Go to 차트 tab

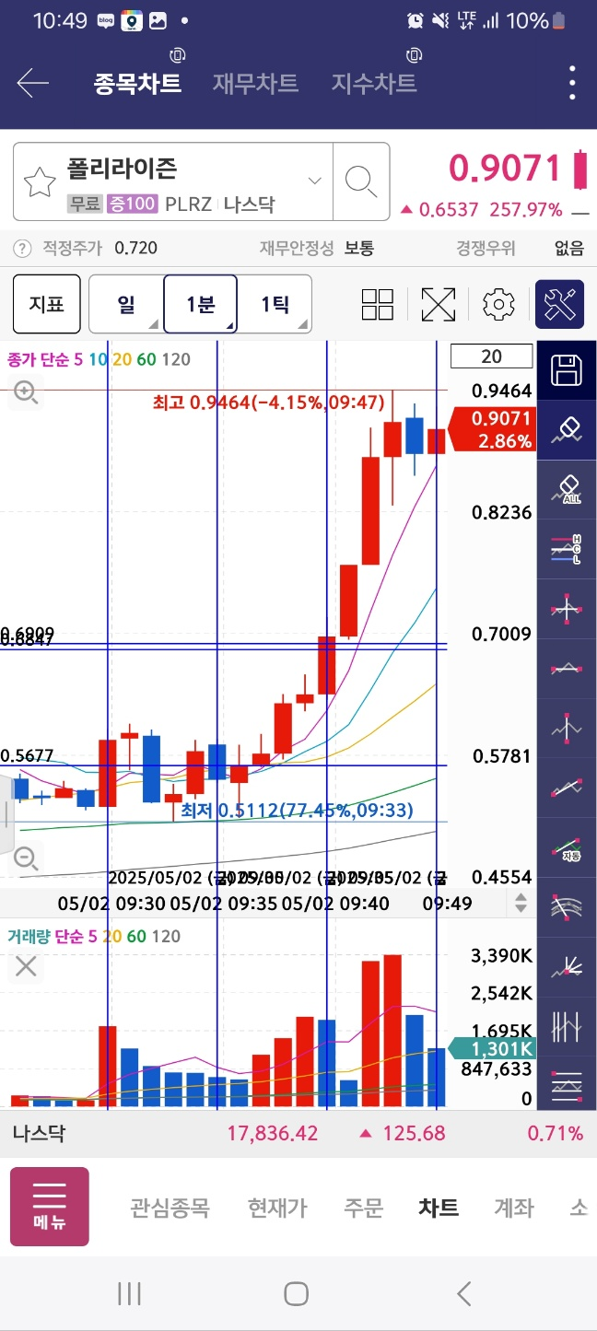coord(439,1208)
